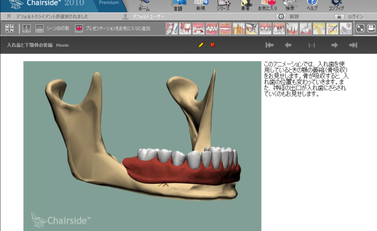Click the video camera icon in toolbar
The width and height of the screenshot is (377, 231).
pos(371,29)
